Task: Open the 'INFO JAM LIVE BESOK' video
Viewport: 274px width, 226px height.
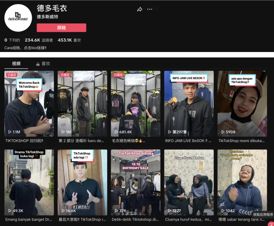Action: (x=189, y=104)
